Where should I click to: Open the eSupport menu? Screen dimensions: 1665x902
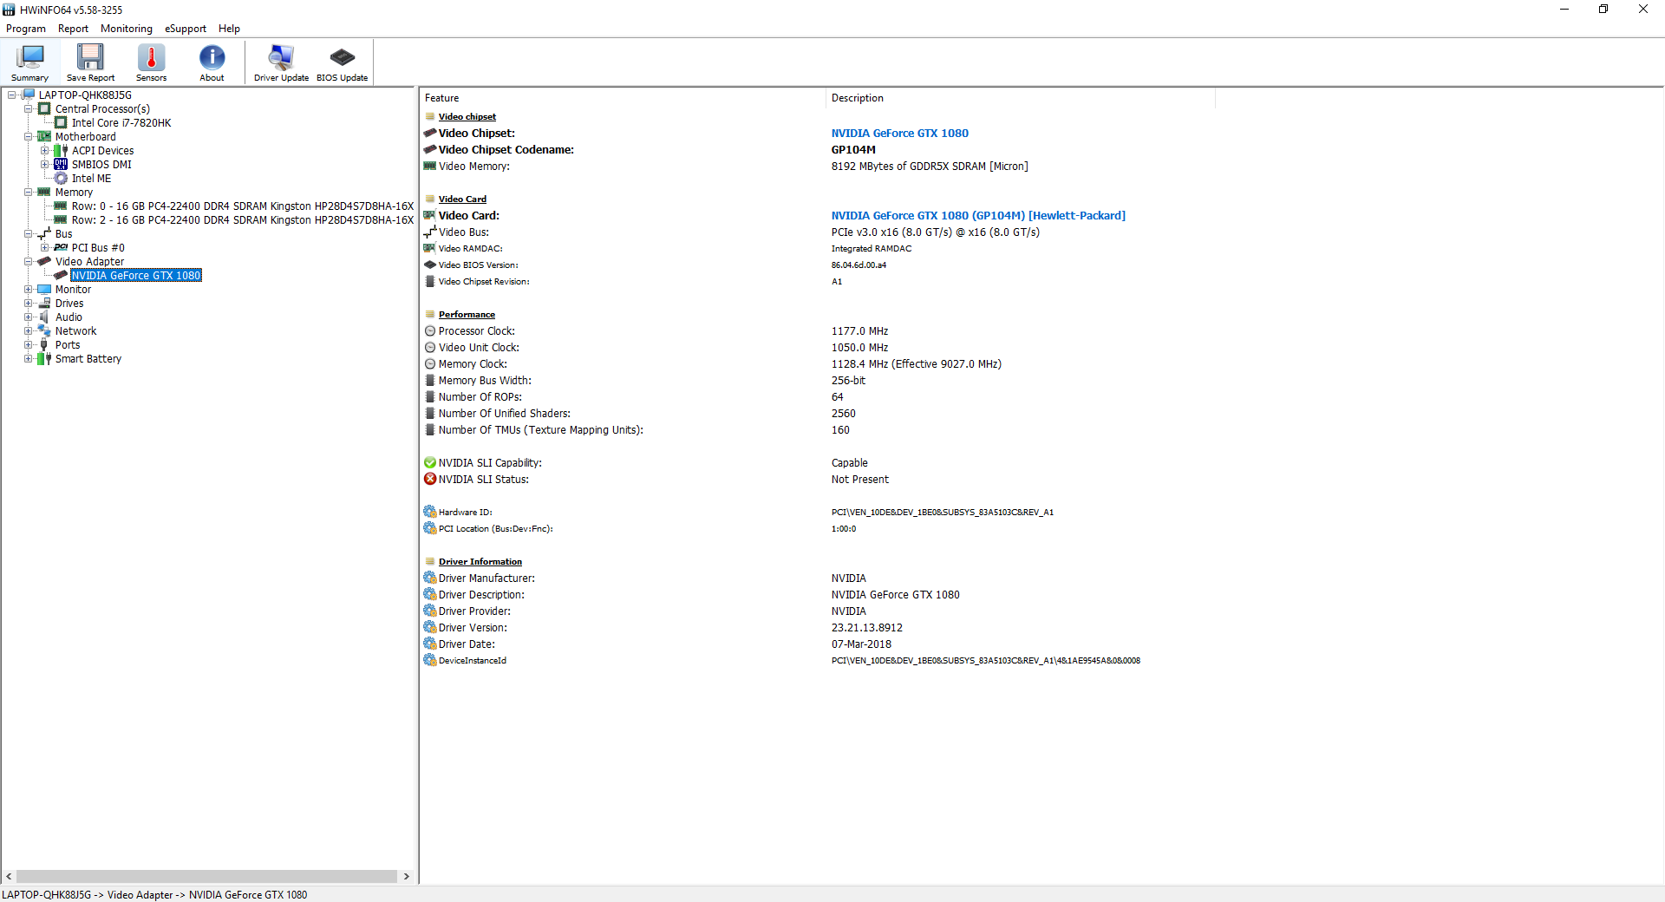coord(186,29)
